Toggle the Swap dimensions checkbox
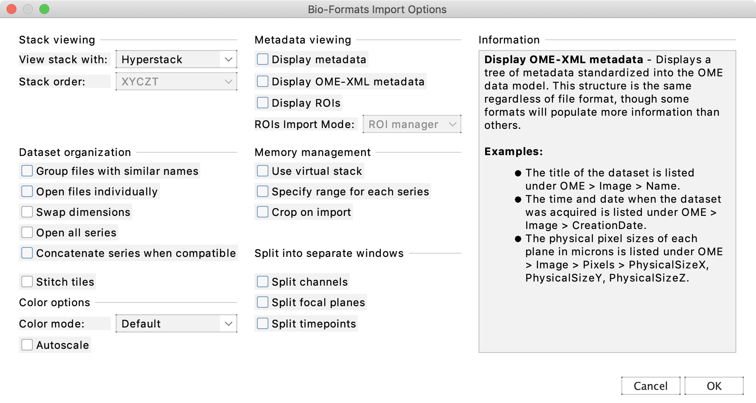 tap(27, 212)
